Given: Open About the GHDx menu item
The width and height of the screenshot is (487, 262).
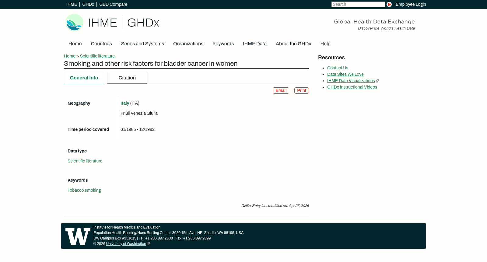Looking at the screenshot, I should point(293,44).
